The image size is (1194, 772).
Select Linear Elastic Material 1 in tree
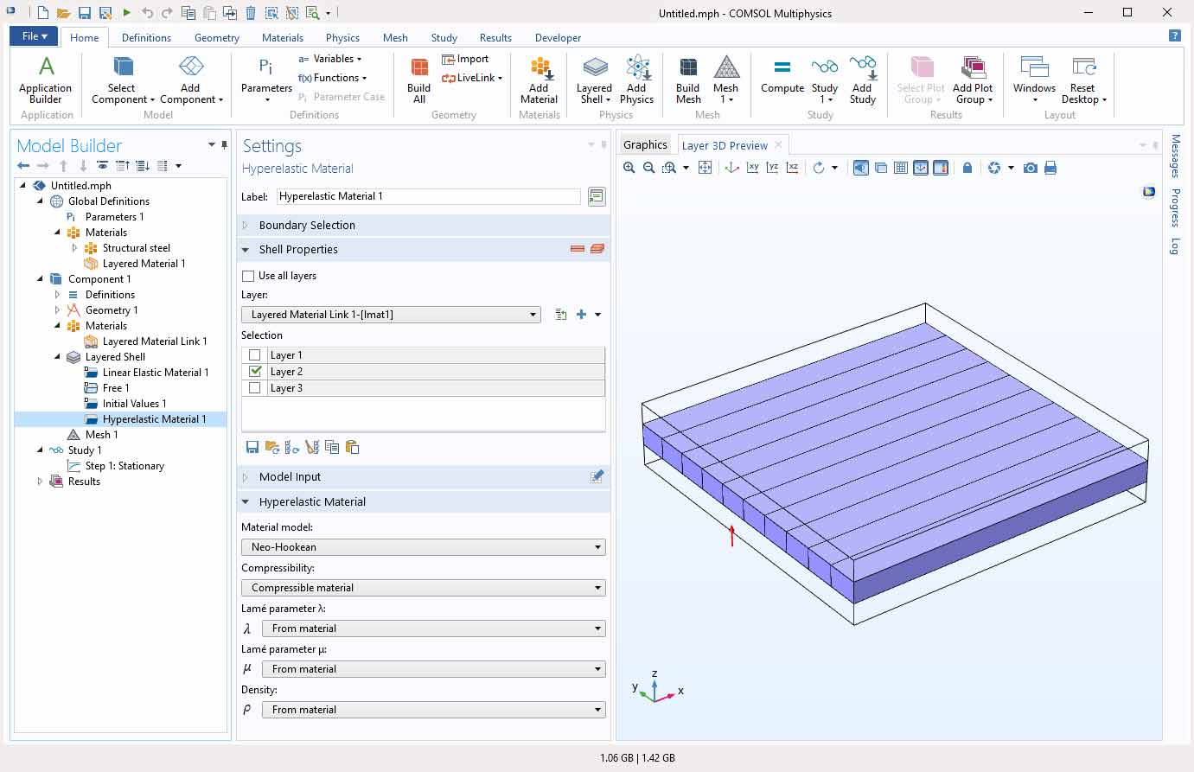coord(156,373)
